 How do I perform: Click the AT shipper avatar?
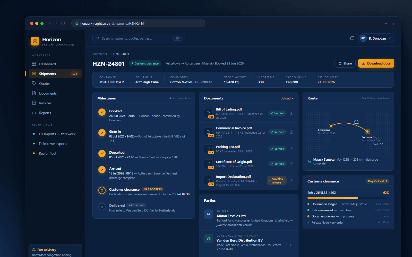[x=209, y=214]
